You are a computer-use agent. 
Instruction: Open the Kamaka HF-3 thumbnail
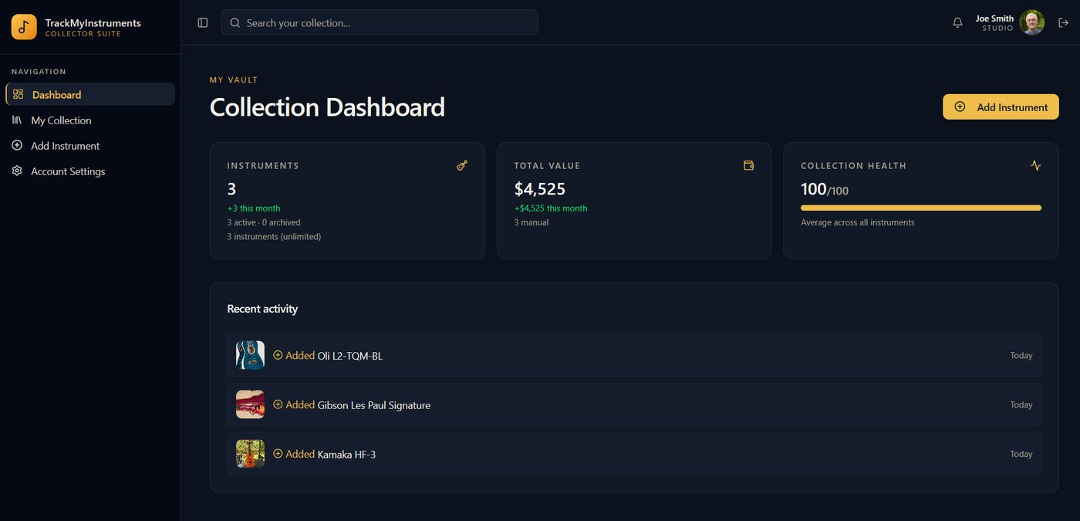(x=250, y=454)
